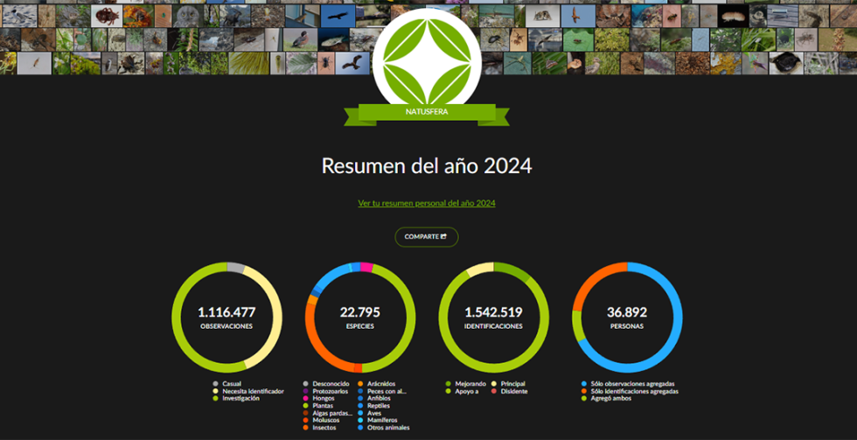Click the green NATUSFERA ribbon banner
The image size is (857, 440).
tap(427, 112)
